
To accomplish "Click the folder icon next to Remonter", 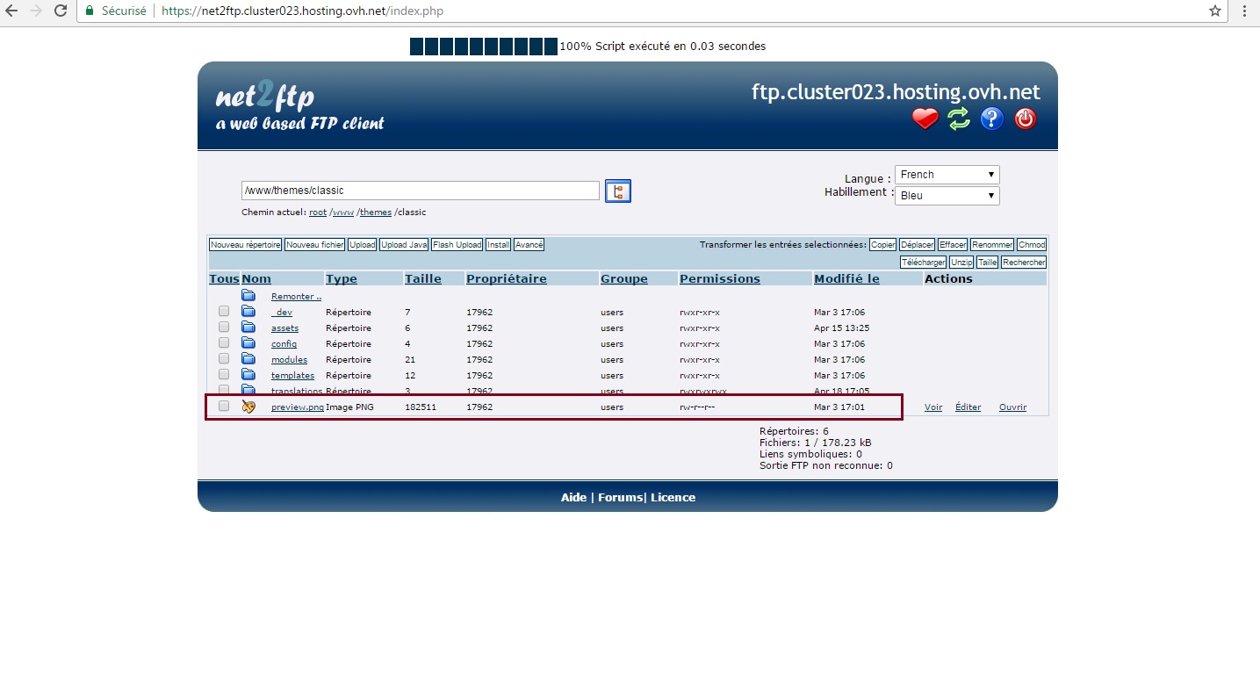I will (x=248, y=296).
